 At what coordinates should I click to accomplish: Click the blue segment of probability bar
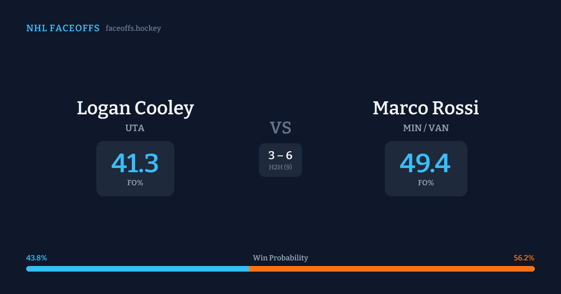tap(137, 269)
